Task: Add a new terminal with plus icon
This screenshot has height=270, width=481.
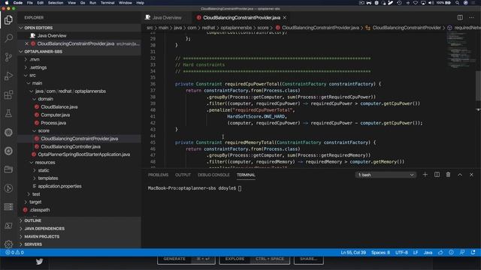Action: pyautogui.click(x=425, y=175)
